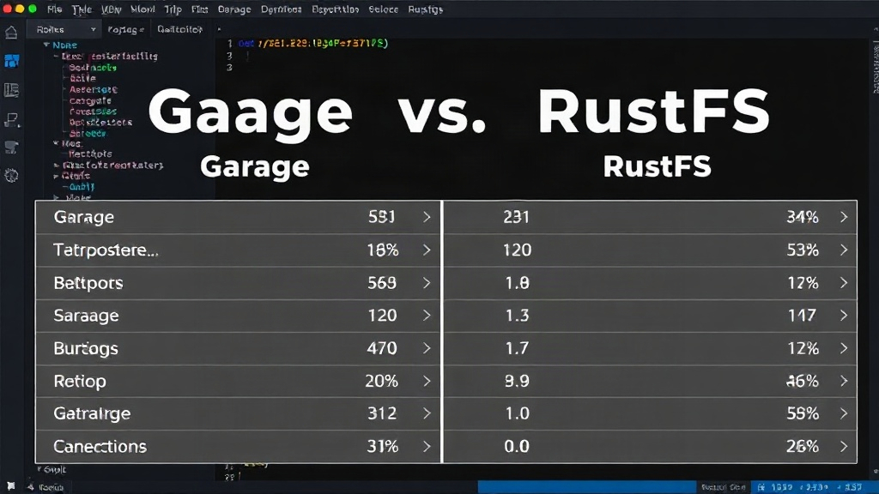Expand the Gatralrge row chevron at 312
Screen dimensions: 879x494
427,413
